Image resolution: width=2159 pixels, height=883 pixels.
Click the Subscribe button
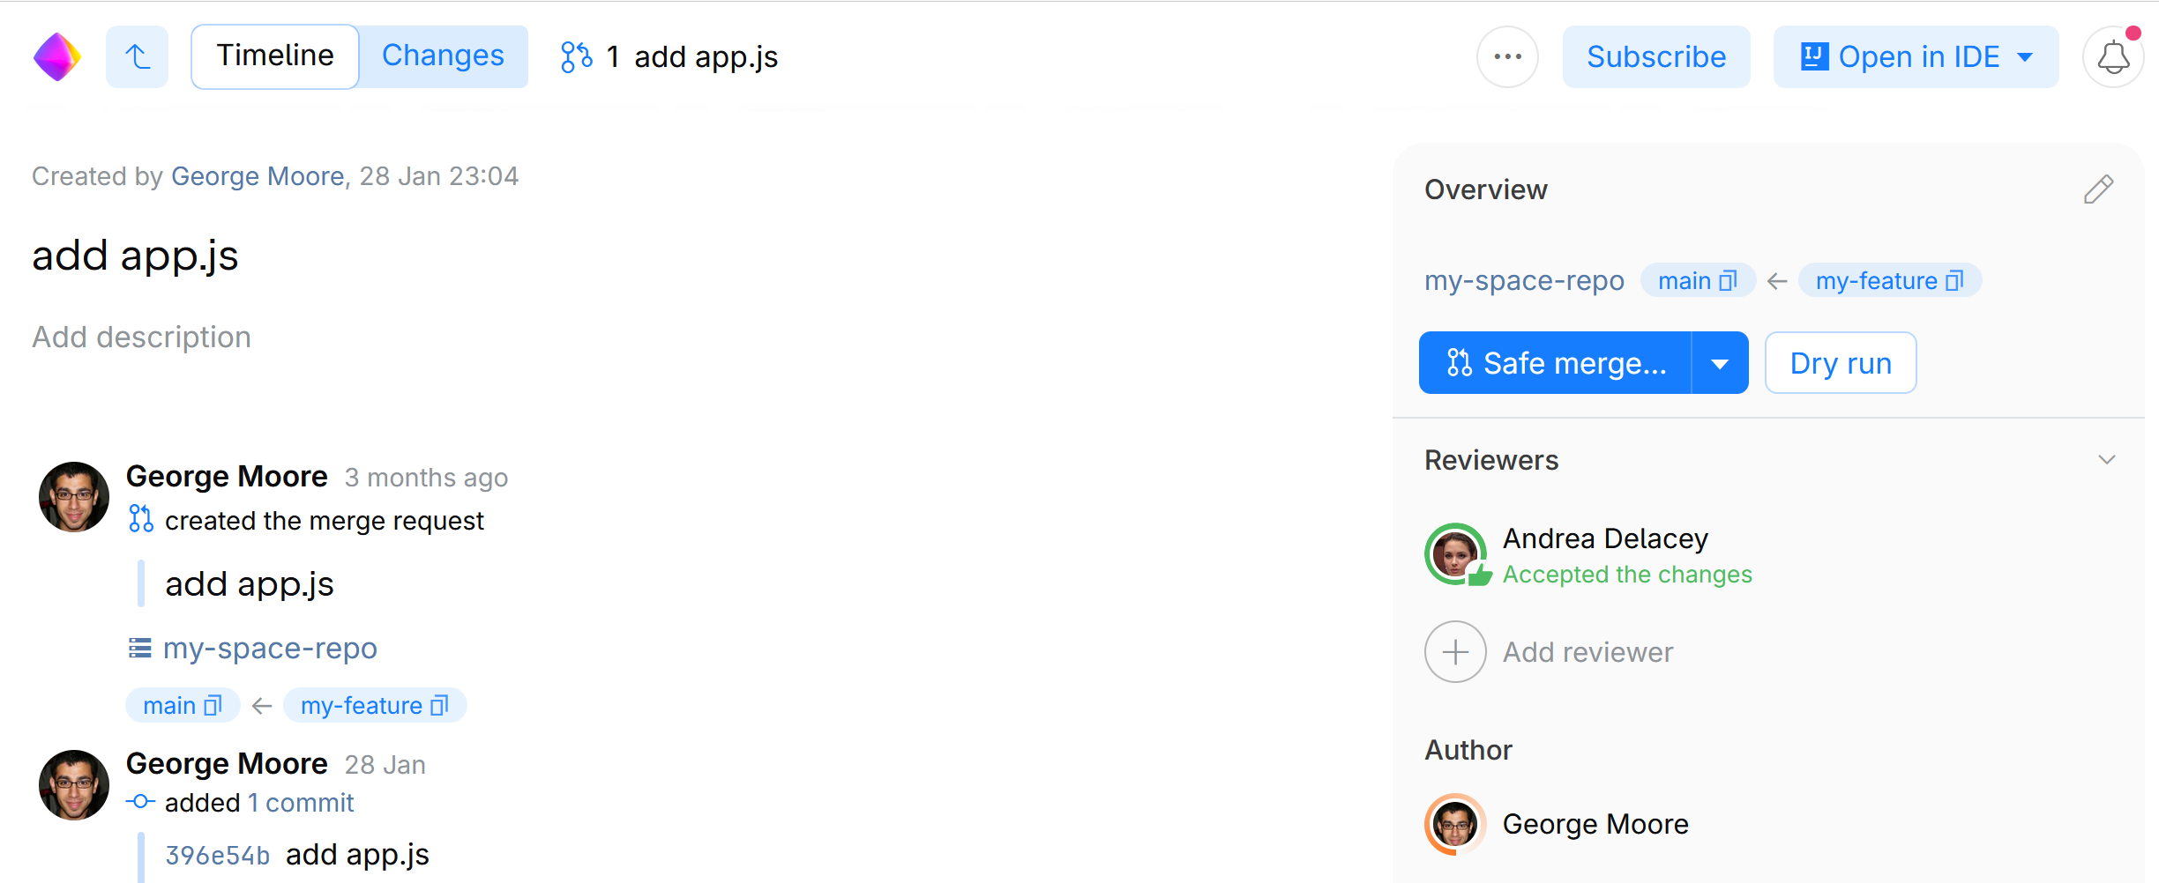tap(1655, 57)
